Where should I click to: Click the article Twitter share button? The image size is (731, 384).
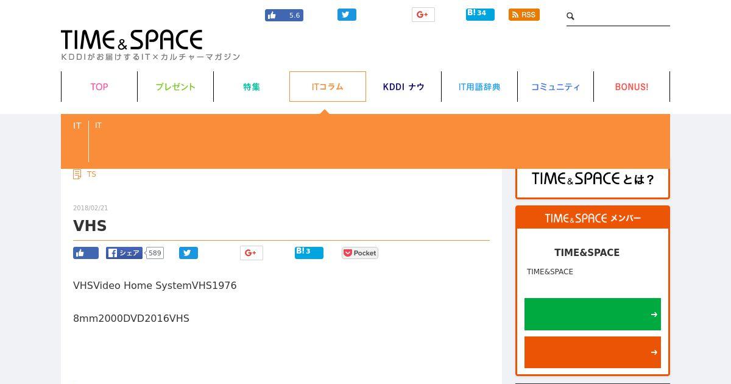[188, 253]
